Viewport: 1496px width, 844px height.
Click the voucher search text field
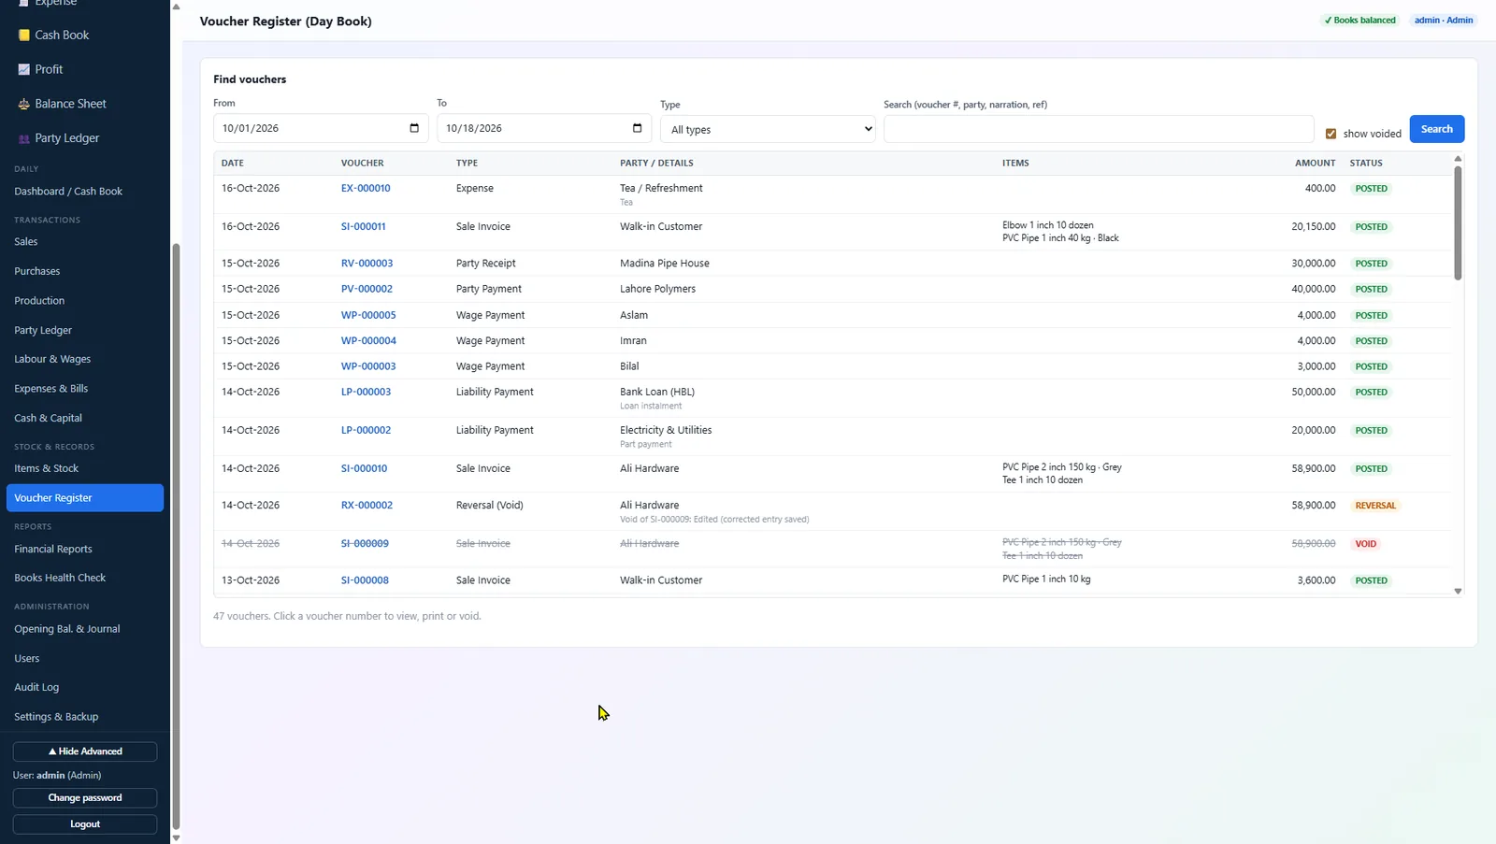pyautogui.click(x=1099, y=129)
